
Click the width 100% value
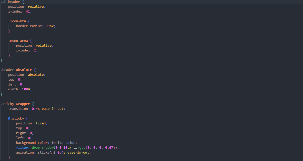point(26,89)
